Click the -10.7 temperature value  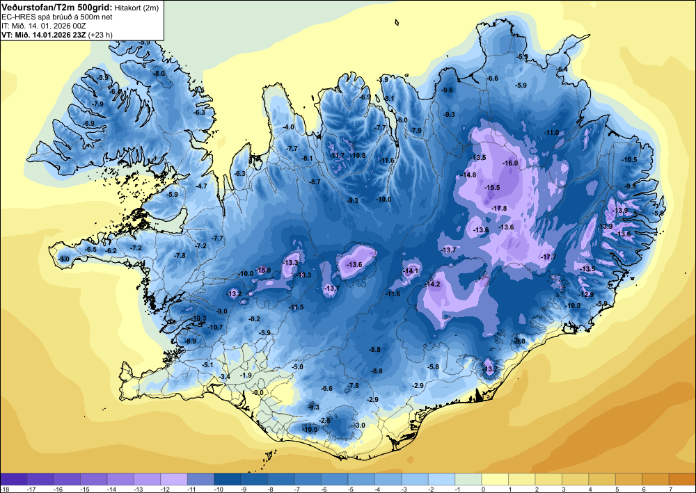[215, 328]
